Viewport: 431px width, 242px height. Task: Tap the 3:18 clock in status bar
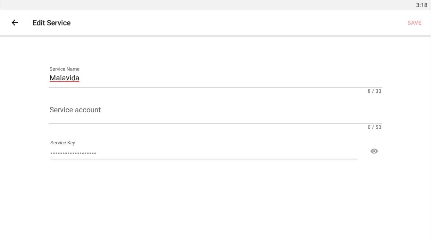click(422, 5)
